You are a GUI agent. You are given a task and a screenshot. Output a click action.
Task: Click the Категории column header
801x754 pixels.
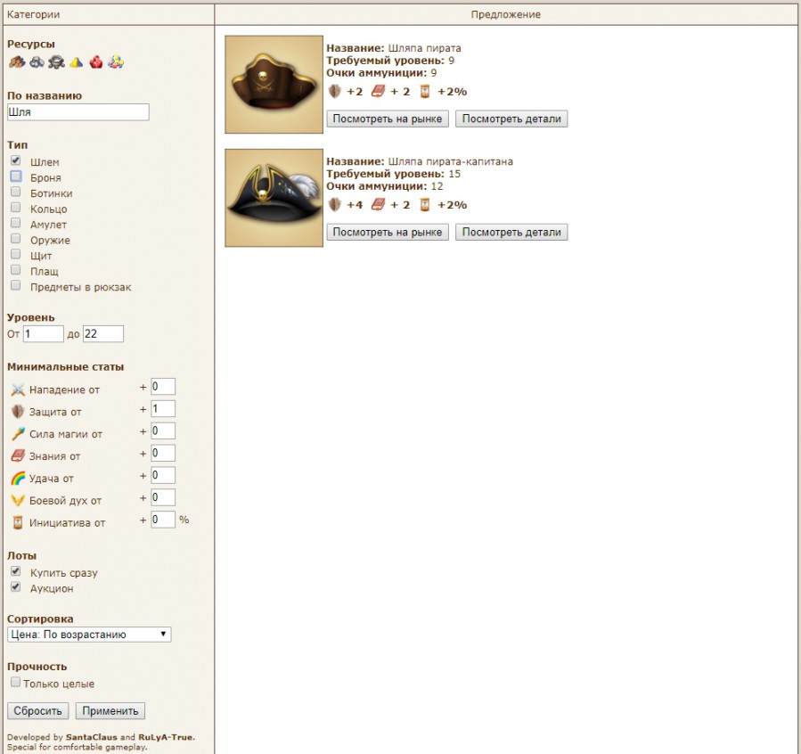click(109, 14)
